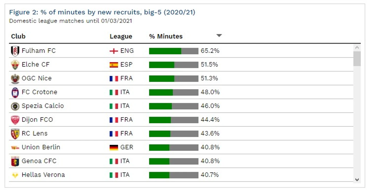Click the Dijon FCO club crest
The width and height of the screenshot is (371, 195).
click(x=15, y=120)
